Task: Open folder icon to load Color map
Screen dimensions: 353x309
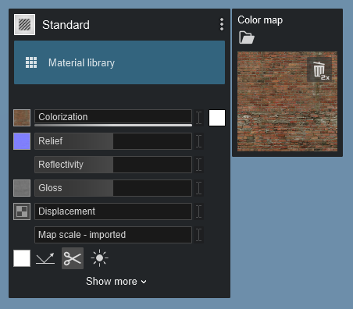Action: 246,37
